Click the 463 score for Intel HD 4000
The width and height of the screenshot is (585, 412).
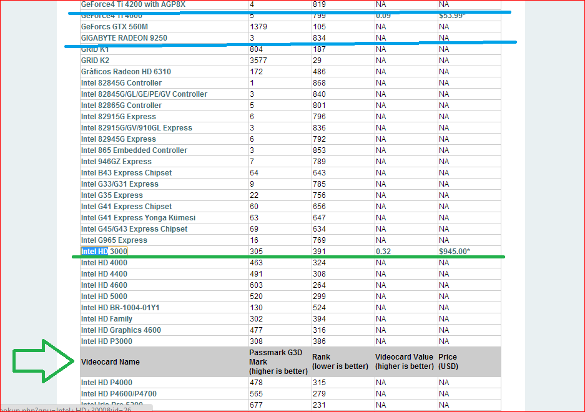click(x=257, y=262)
